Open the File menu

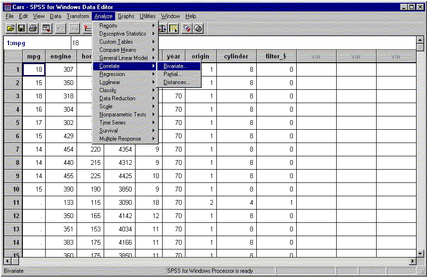click(x=10, y=16)
